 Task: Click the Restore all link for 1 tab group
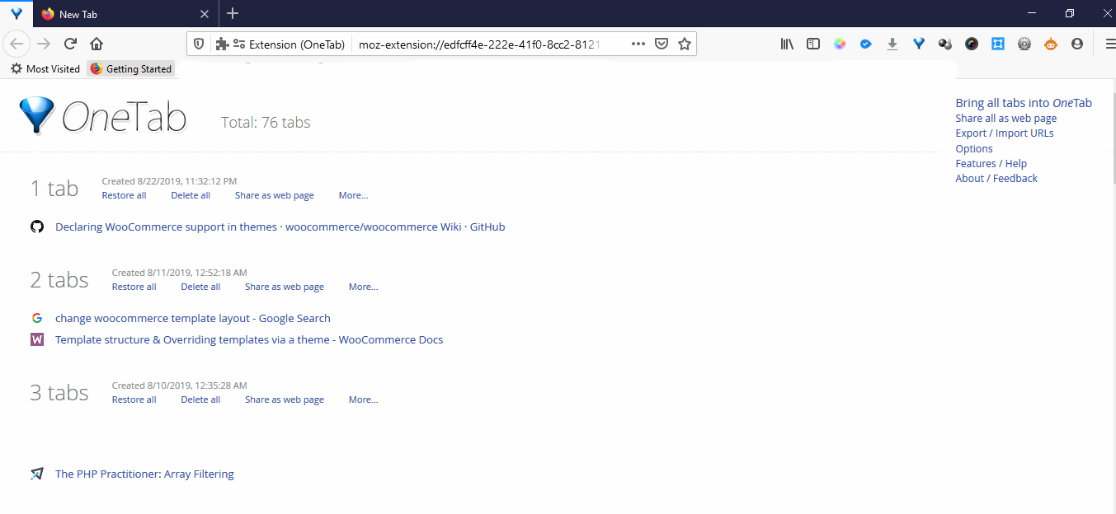(124, 194)
